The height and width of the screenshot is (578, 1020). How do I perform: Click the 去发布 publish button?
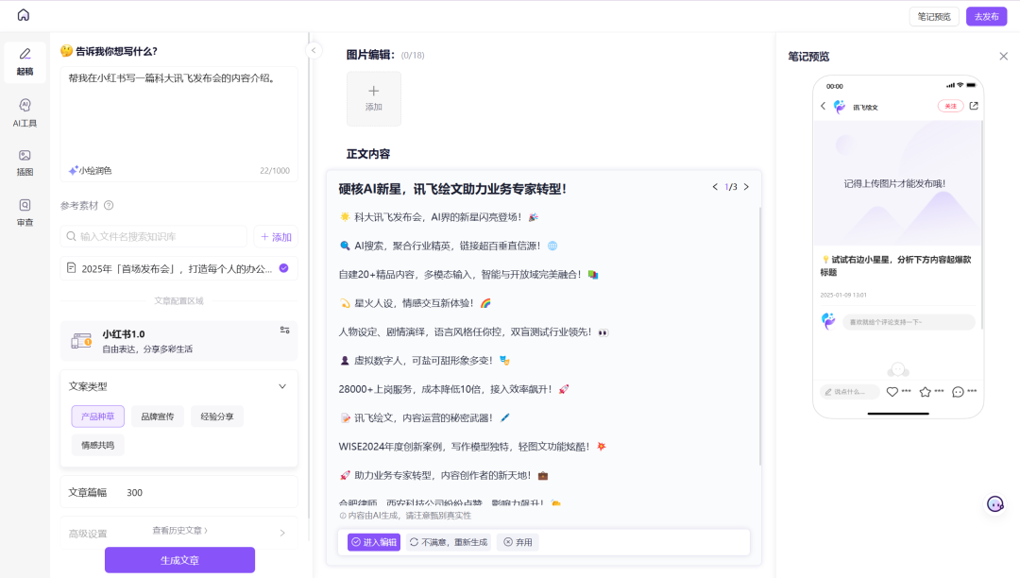tap(986, 16)
